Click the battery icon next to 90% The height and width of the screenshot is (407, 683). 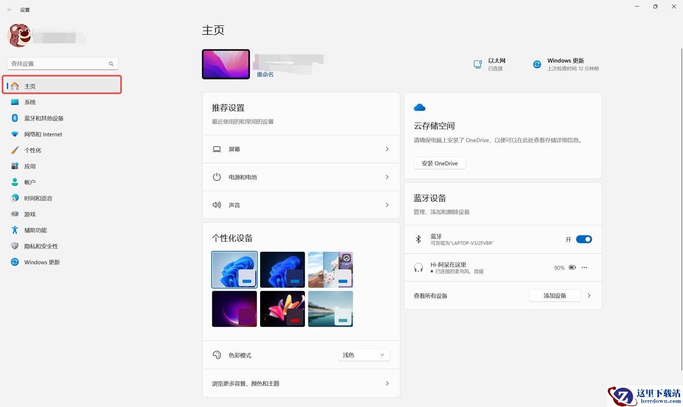coord(572,268)
